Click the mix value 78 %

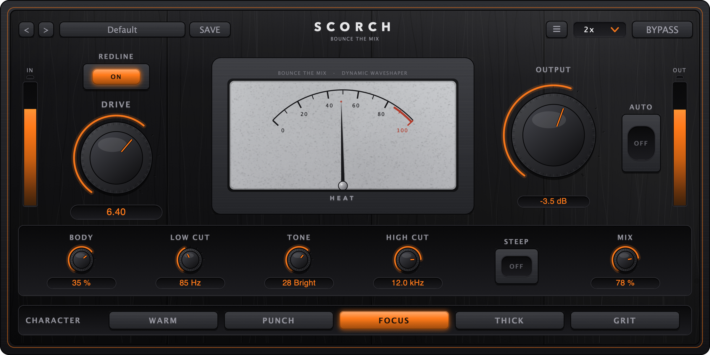[625, 283]
